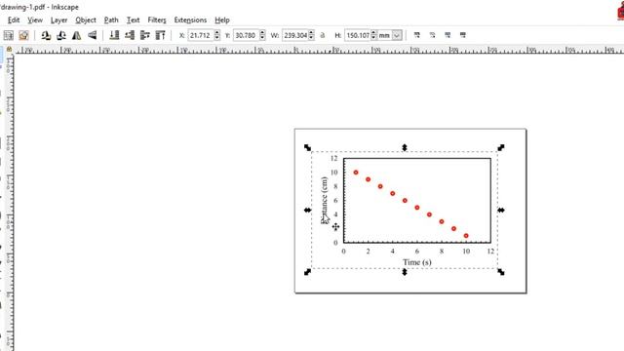The height and width of the screenshot is (351, 624).
Task: Click the red data point at time 5
Action: [405, 201]
